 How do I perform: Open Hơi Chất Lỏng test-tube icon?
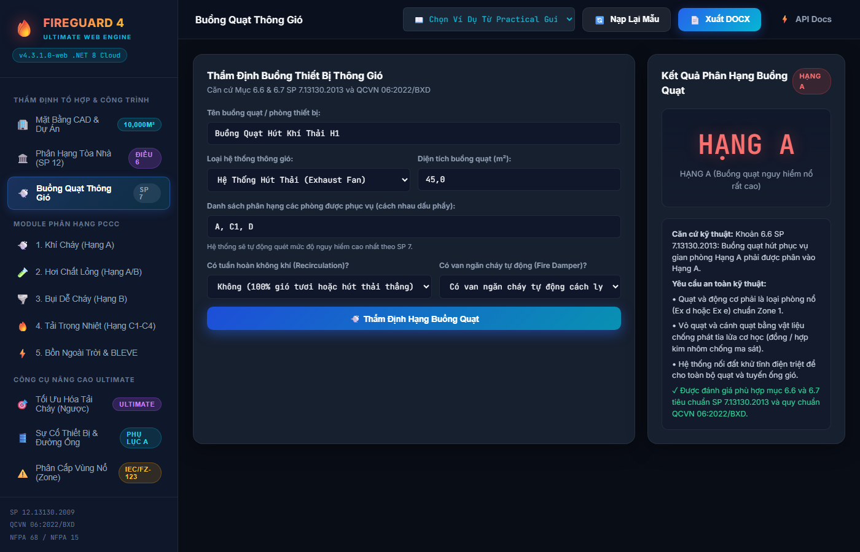(x=23, y=272)
